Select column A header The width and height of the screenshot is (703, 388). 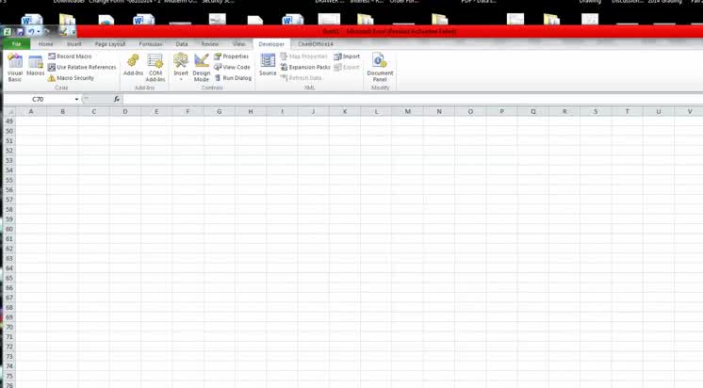coord(31,111)
